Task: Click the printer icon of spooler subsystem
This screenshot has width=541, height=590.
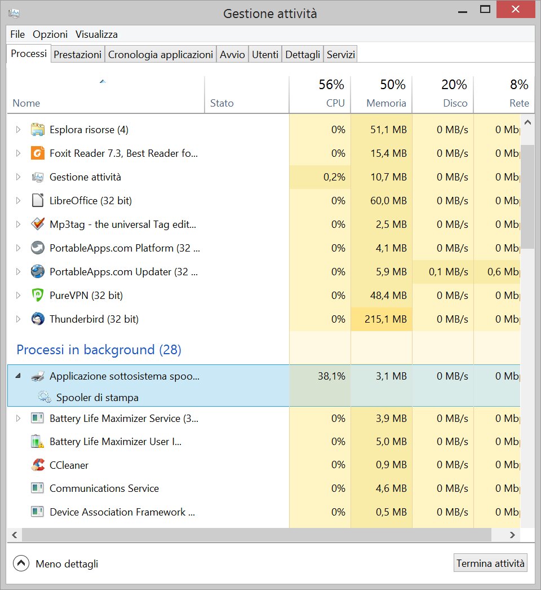Action: coord(38,376)
